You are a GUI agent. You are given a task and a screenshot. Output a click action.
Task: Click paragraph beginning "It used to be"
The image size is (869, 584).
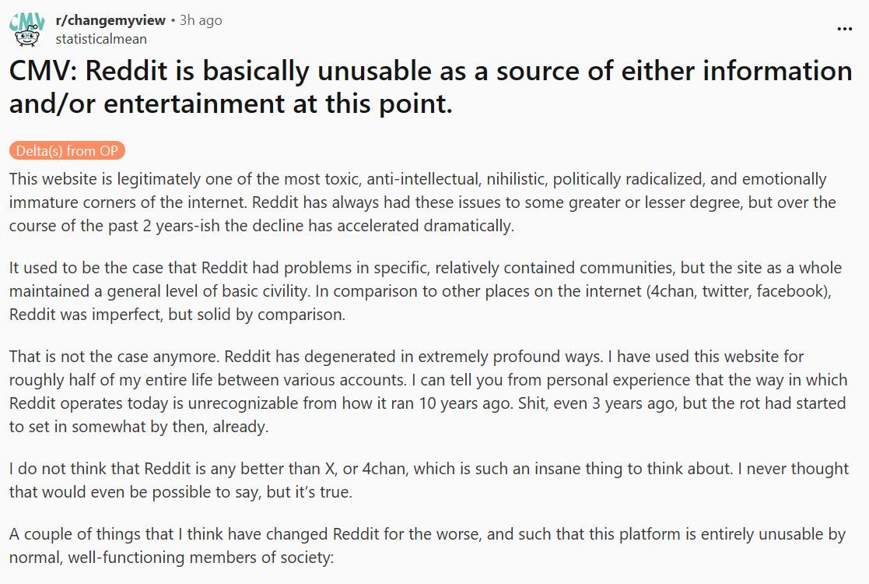[x=425, y=290]
